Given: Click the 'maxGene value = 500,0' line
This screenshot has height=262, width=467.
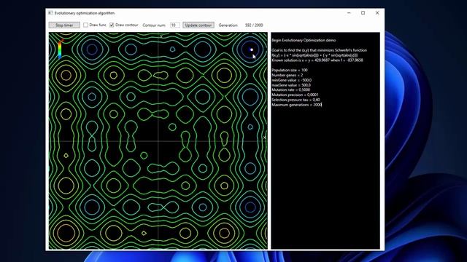Looking at the screenshot, I should (x=291, y=85).
